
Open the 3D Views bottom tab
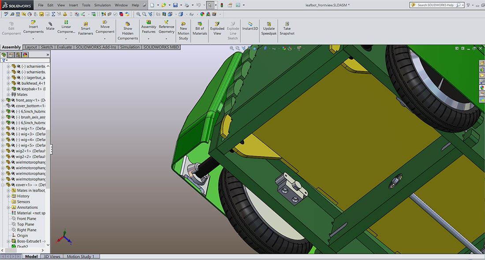[52, 256]
